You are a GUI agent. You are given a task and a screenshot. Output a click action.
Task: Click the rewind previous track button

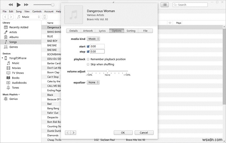(x=11, y=5)
